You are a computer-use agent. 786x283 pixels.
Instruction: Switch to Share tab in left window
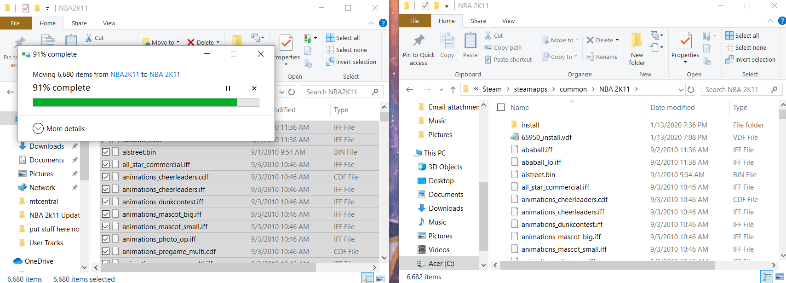(79, 23)
